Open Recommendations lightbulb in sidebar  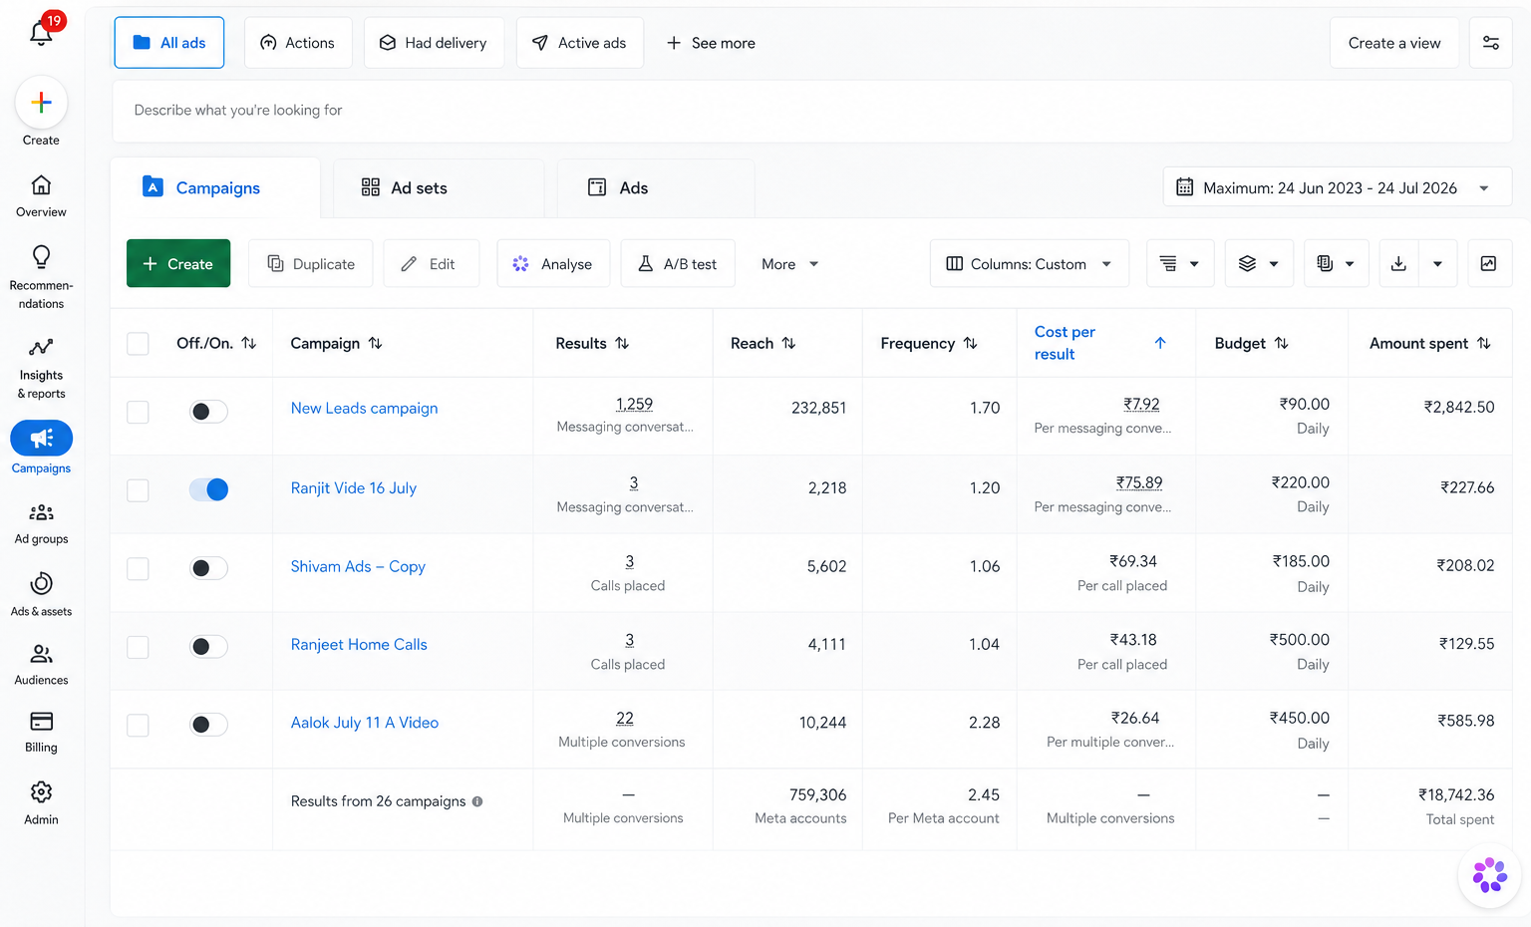click(41, 277)
